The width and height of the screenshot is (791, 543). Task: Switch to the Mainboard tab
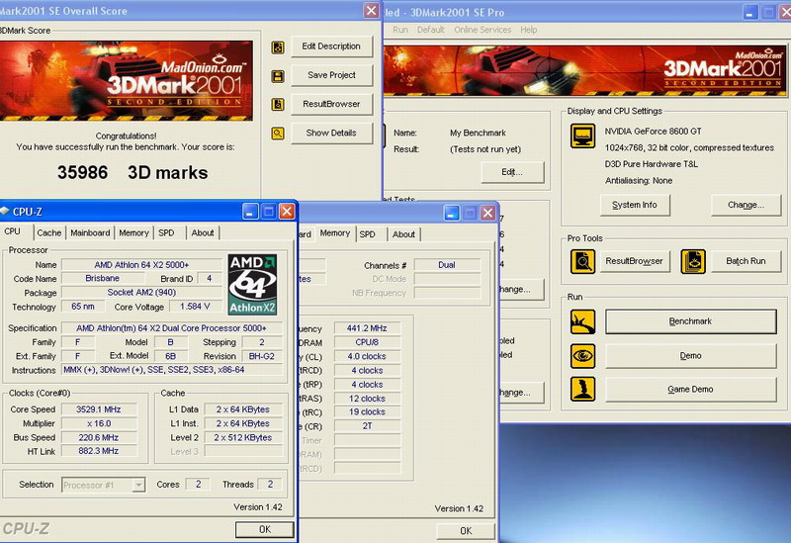coord(90,232)
